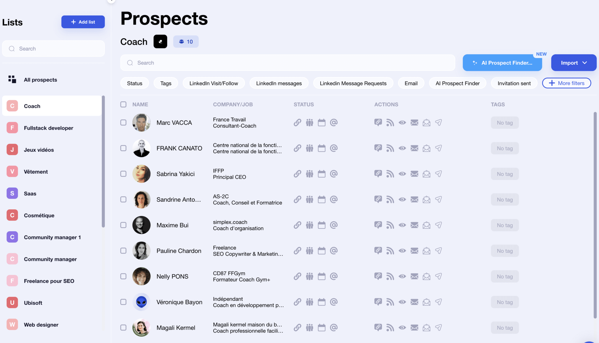This screenshot has height=343, width=599.
Task: Click the group/connections icon for Maxime Bui
Action: pos(310,225)
